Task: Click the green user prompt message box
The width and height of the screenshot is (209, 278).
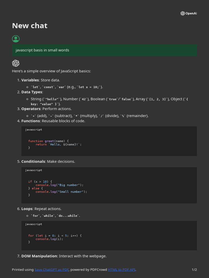Action: coord(104,50)
